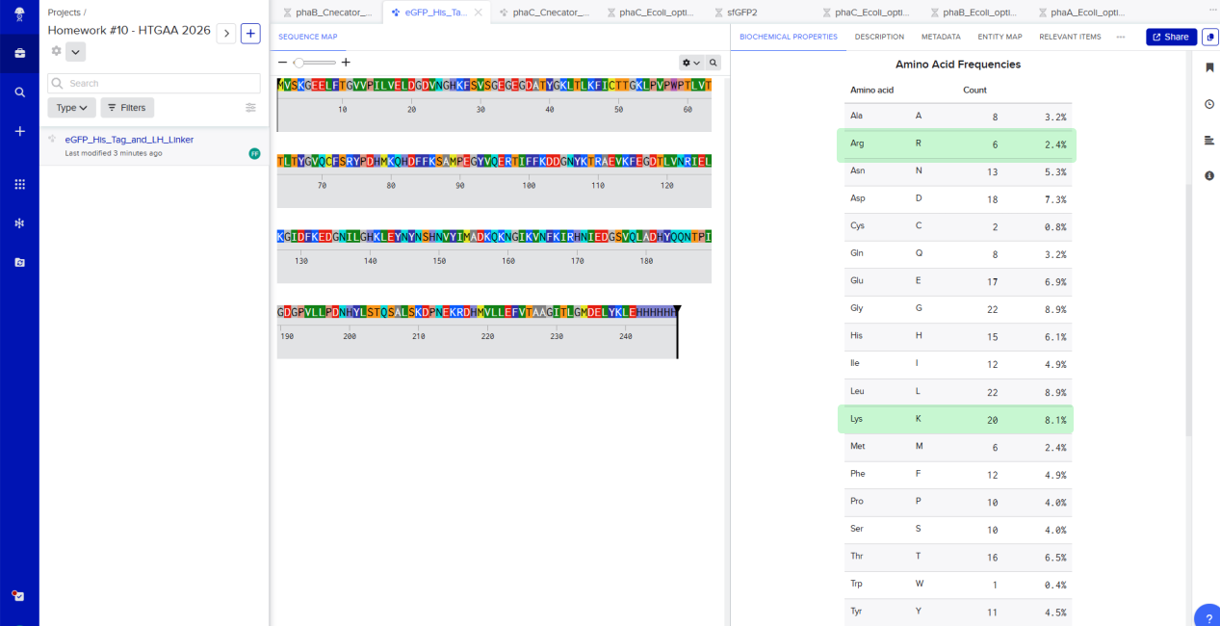Open the text lines icon in right rail

[x=1209, y=141]
